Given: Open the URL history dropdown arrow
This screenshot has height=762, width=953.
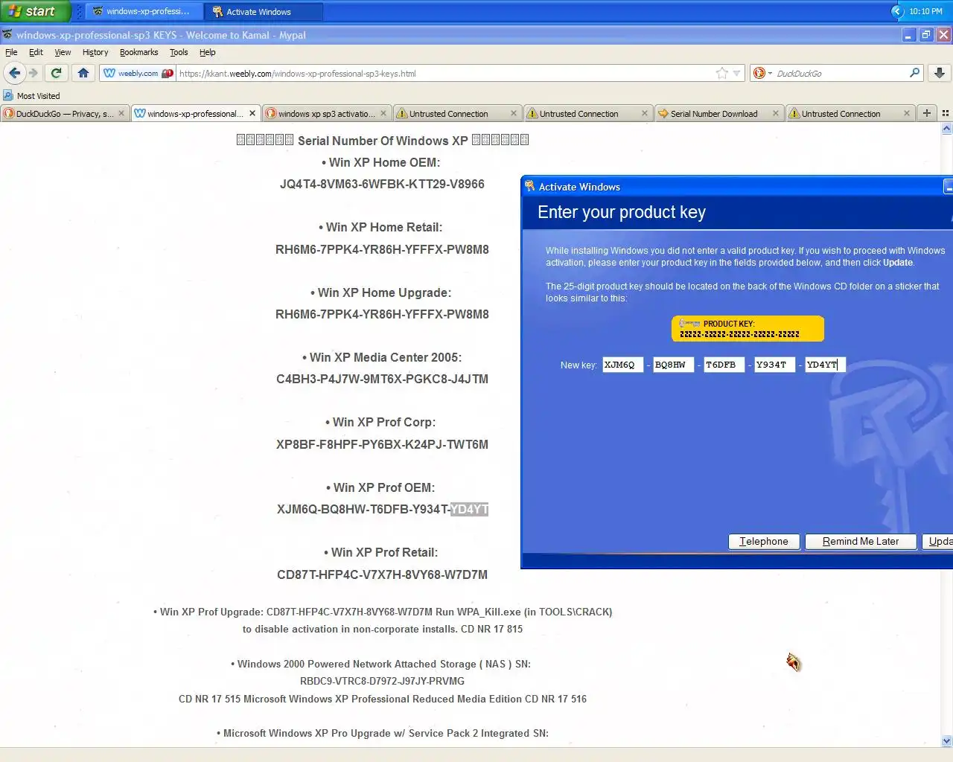Looking at the screenshot, I should (736, 73).
